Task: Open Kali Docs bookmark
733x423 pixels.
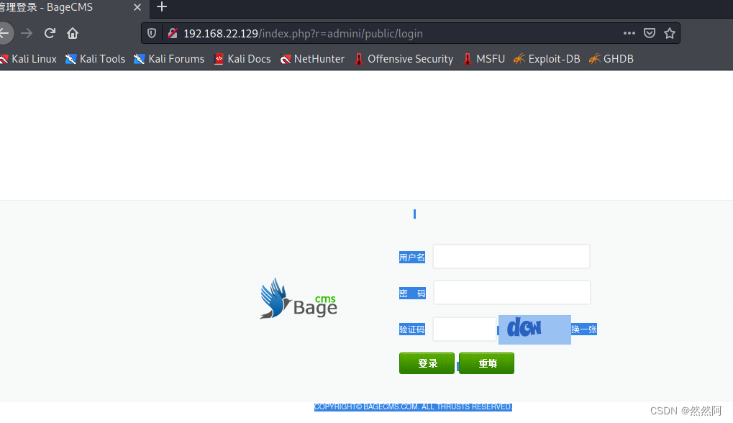Action: (x=242, y=59)
